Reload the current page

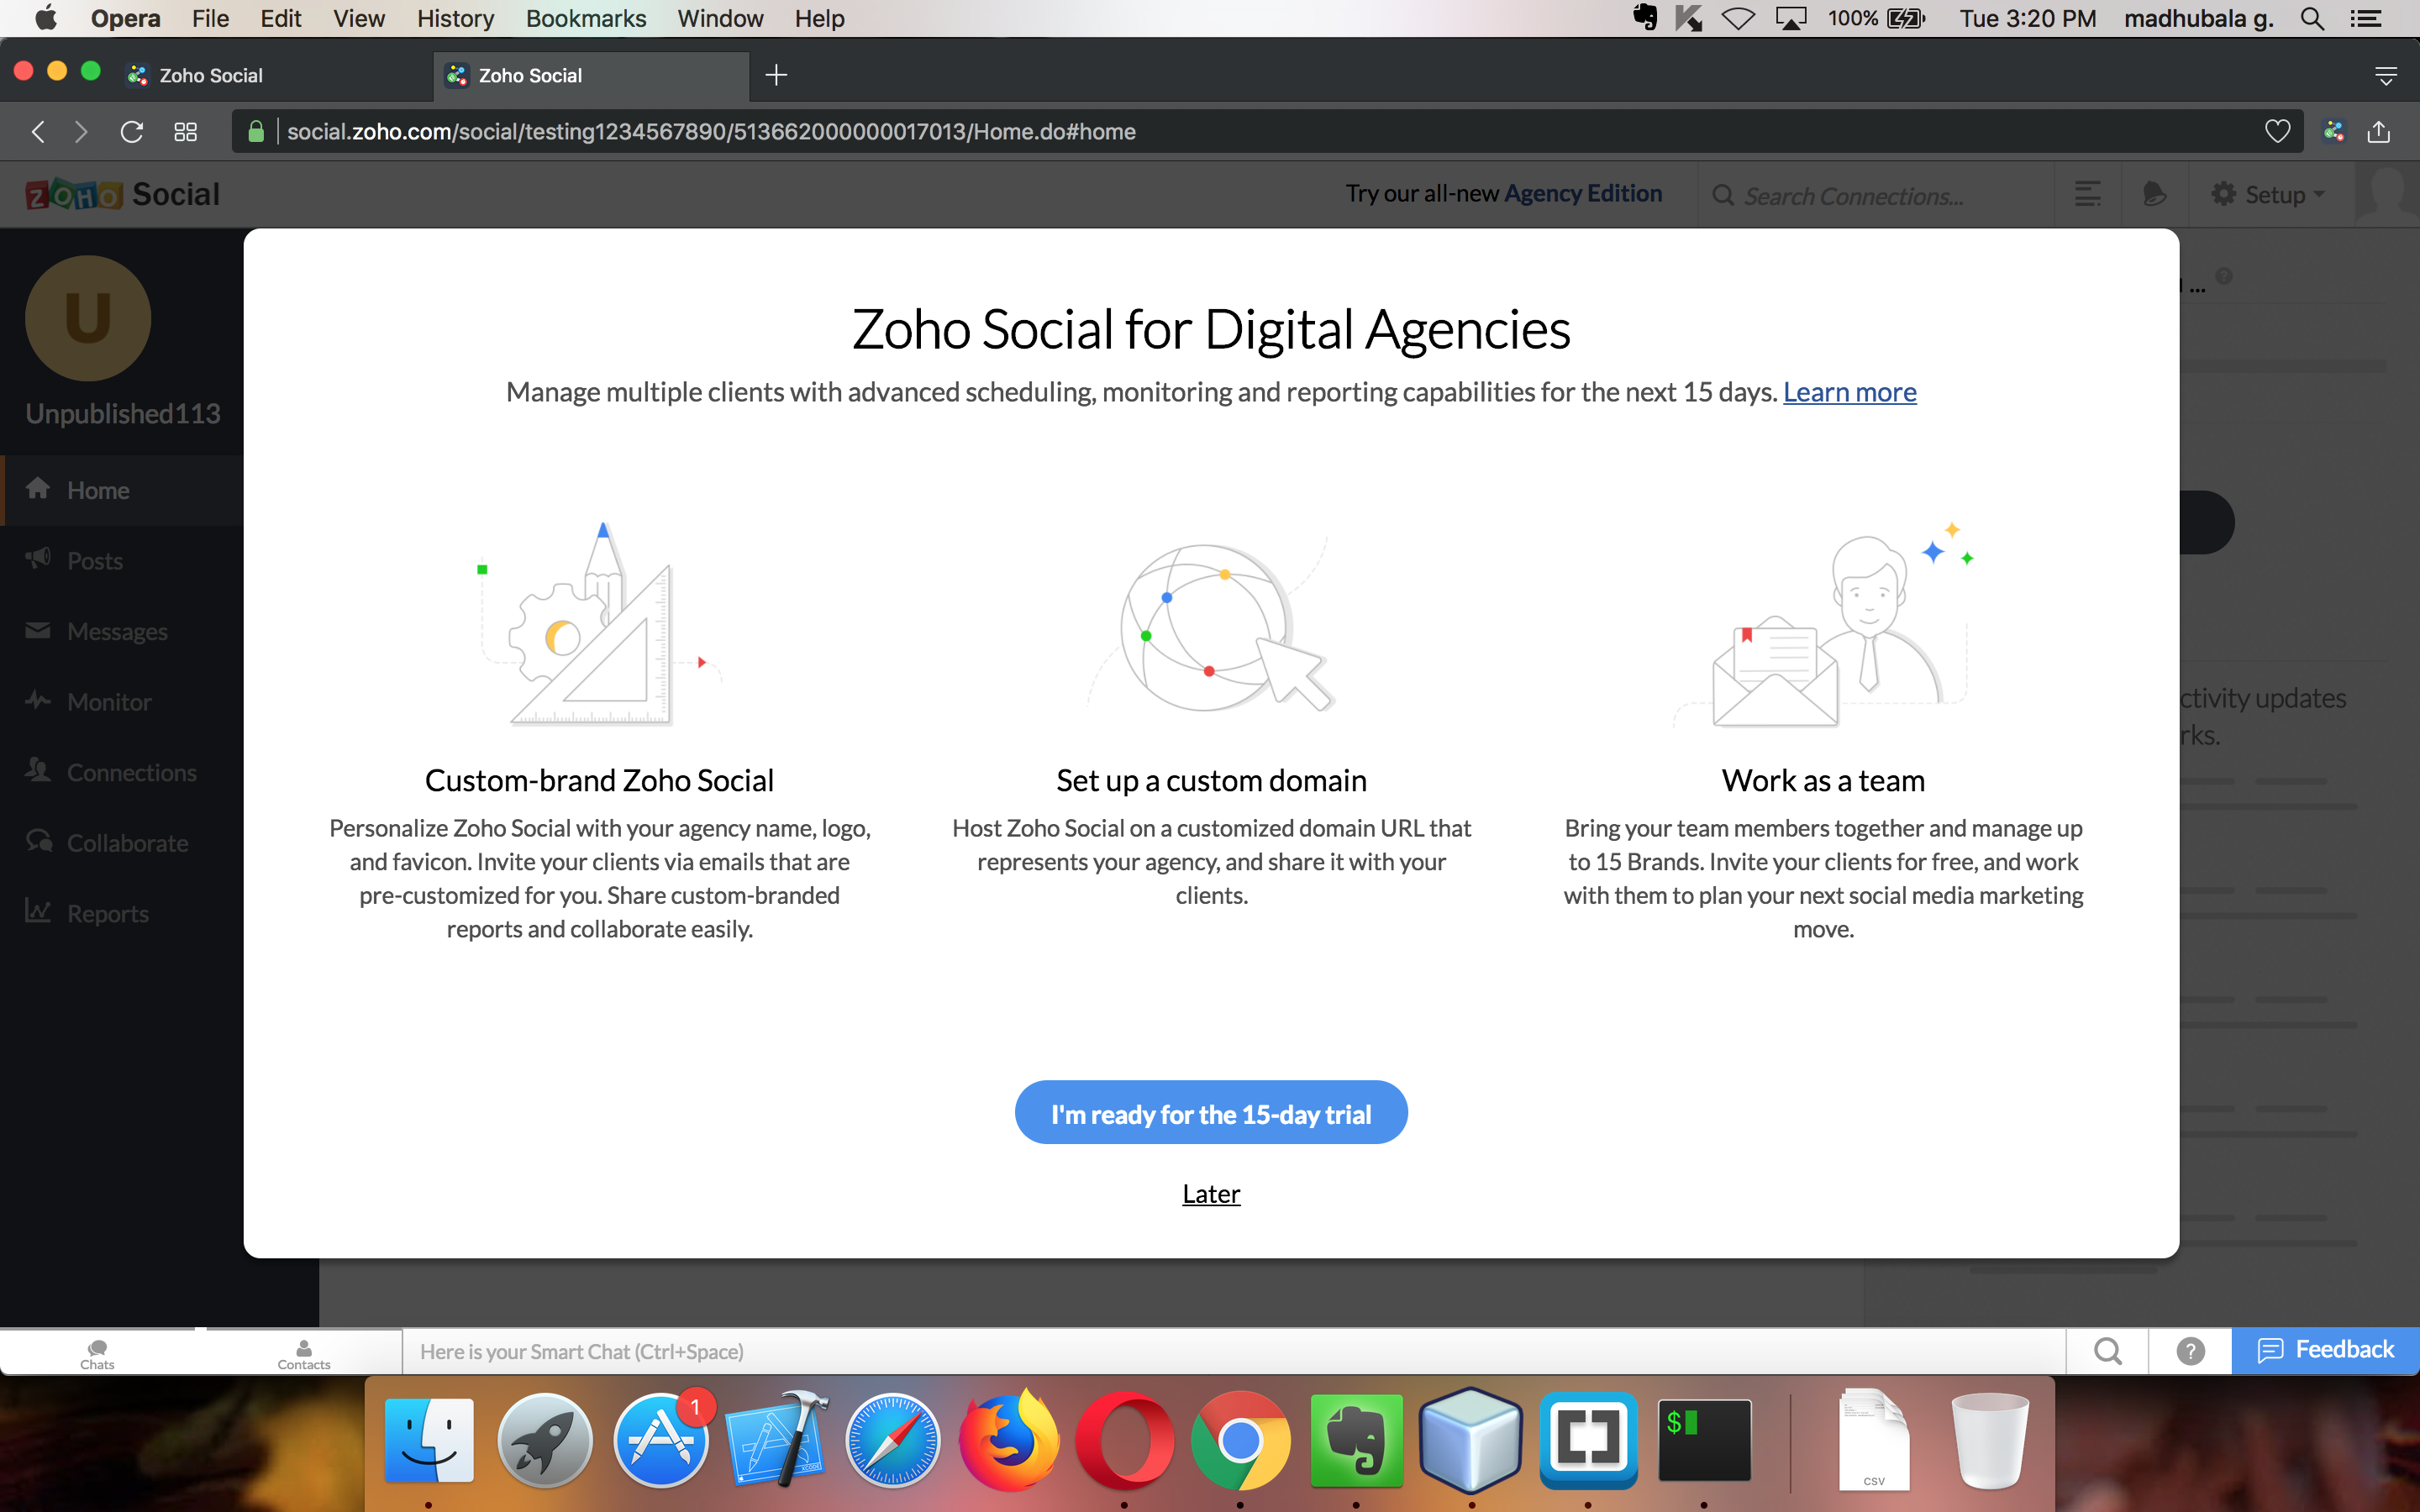tap(132, 132)
